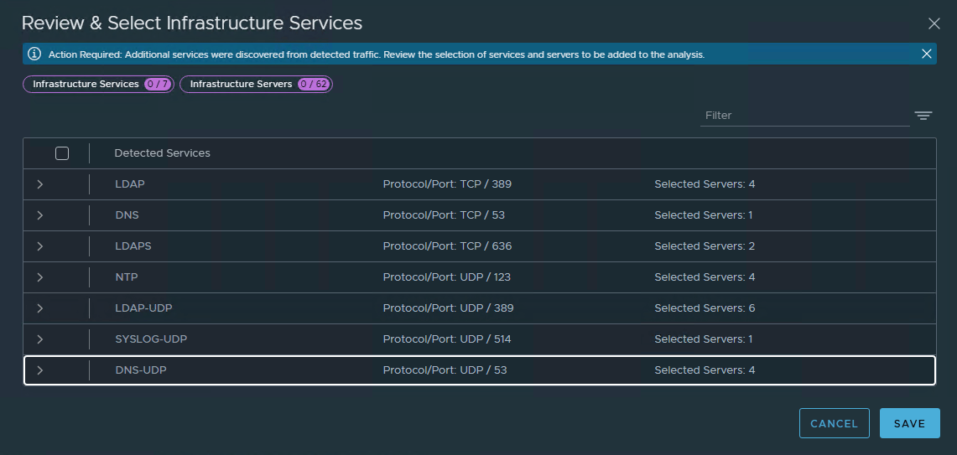Expand the LDAP-UDP service row

40,308
